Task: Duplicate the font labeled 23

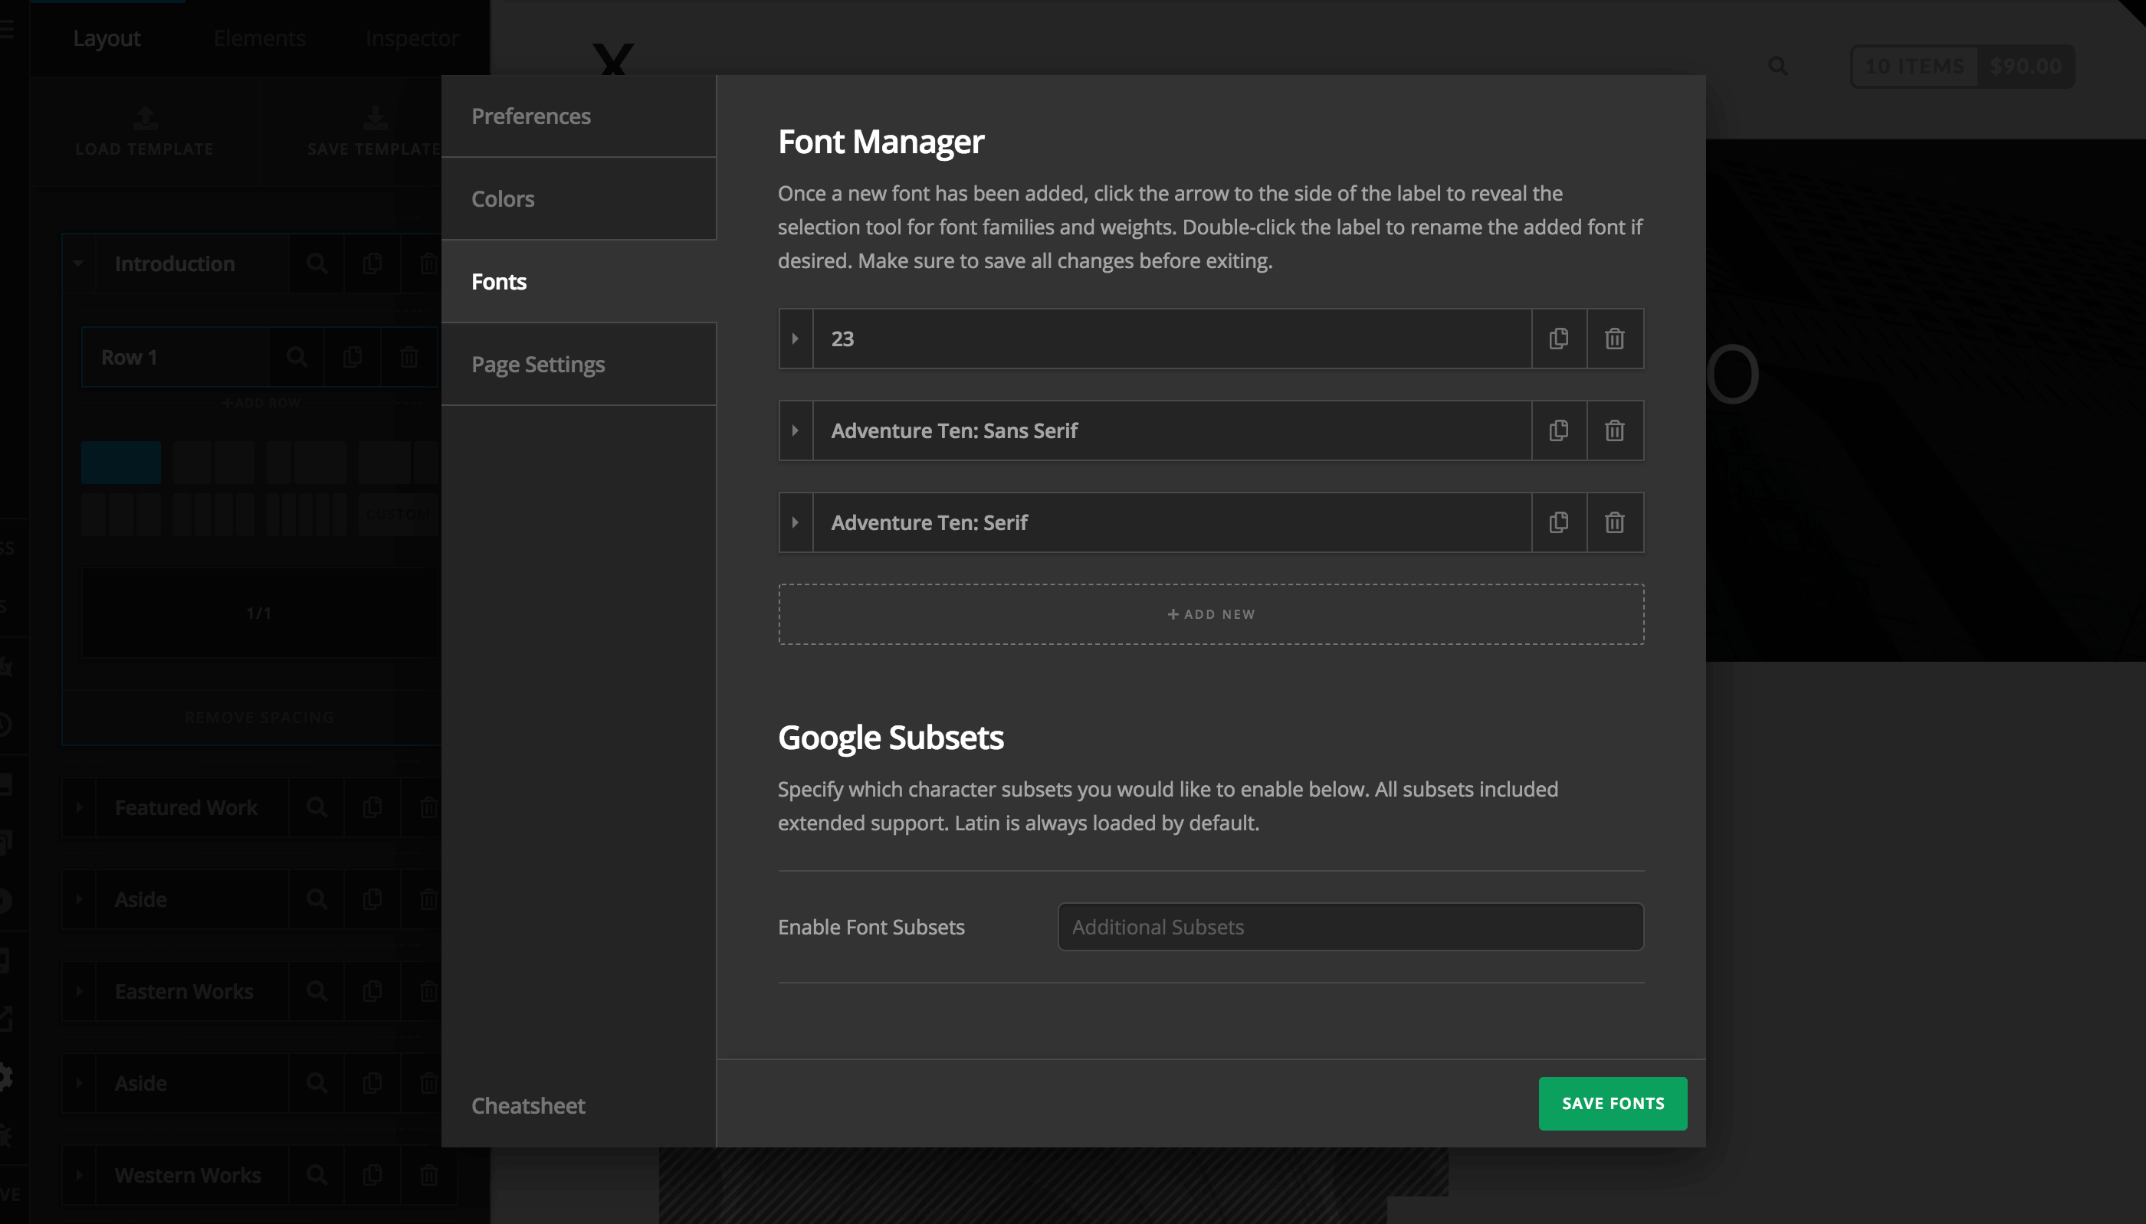Action: (x=1558, y=339)
